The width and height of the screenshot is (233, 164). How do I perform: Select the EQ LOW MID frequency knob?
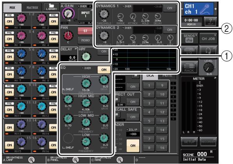pos(86,122)
